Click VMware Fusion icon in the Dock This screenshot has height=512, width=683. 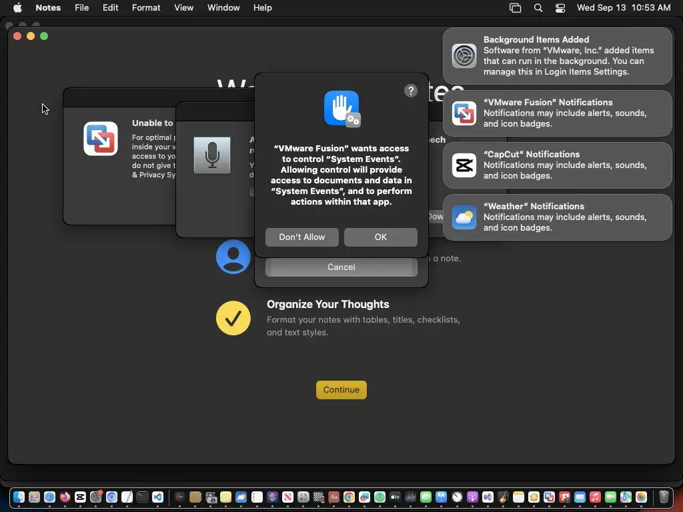pyautogui.click(x=550, y=497)
